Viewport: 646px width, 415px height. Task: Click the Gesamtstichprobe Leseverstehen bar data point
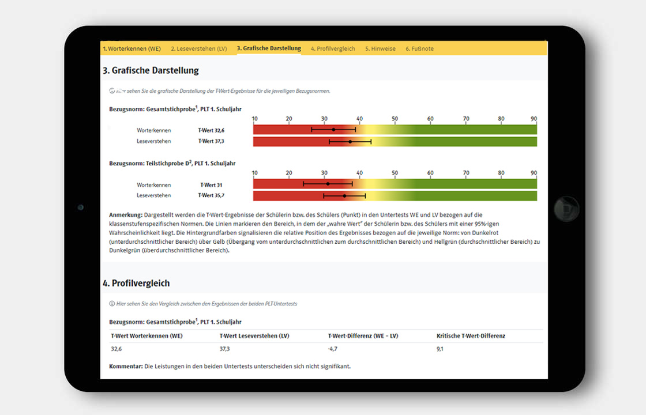[x=350, y=142]
